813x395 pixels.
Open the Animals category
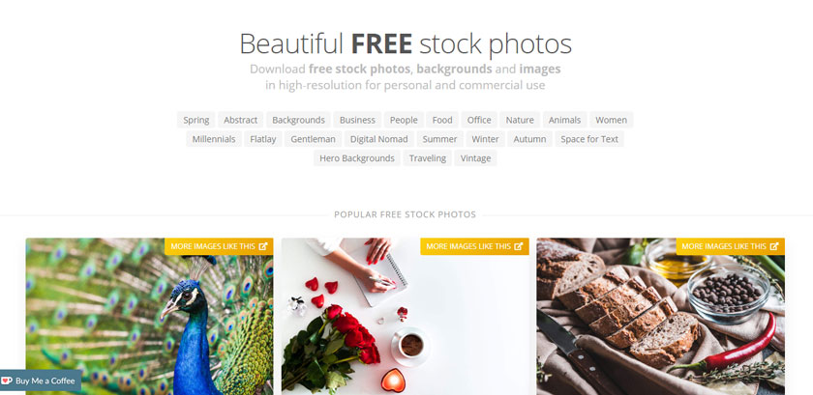(564, 120)
